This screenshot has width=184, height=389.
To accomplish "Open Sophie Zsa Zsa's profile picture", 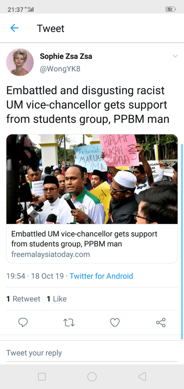I will tap(20, 62).
